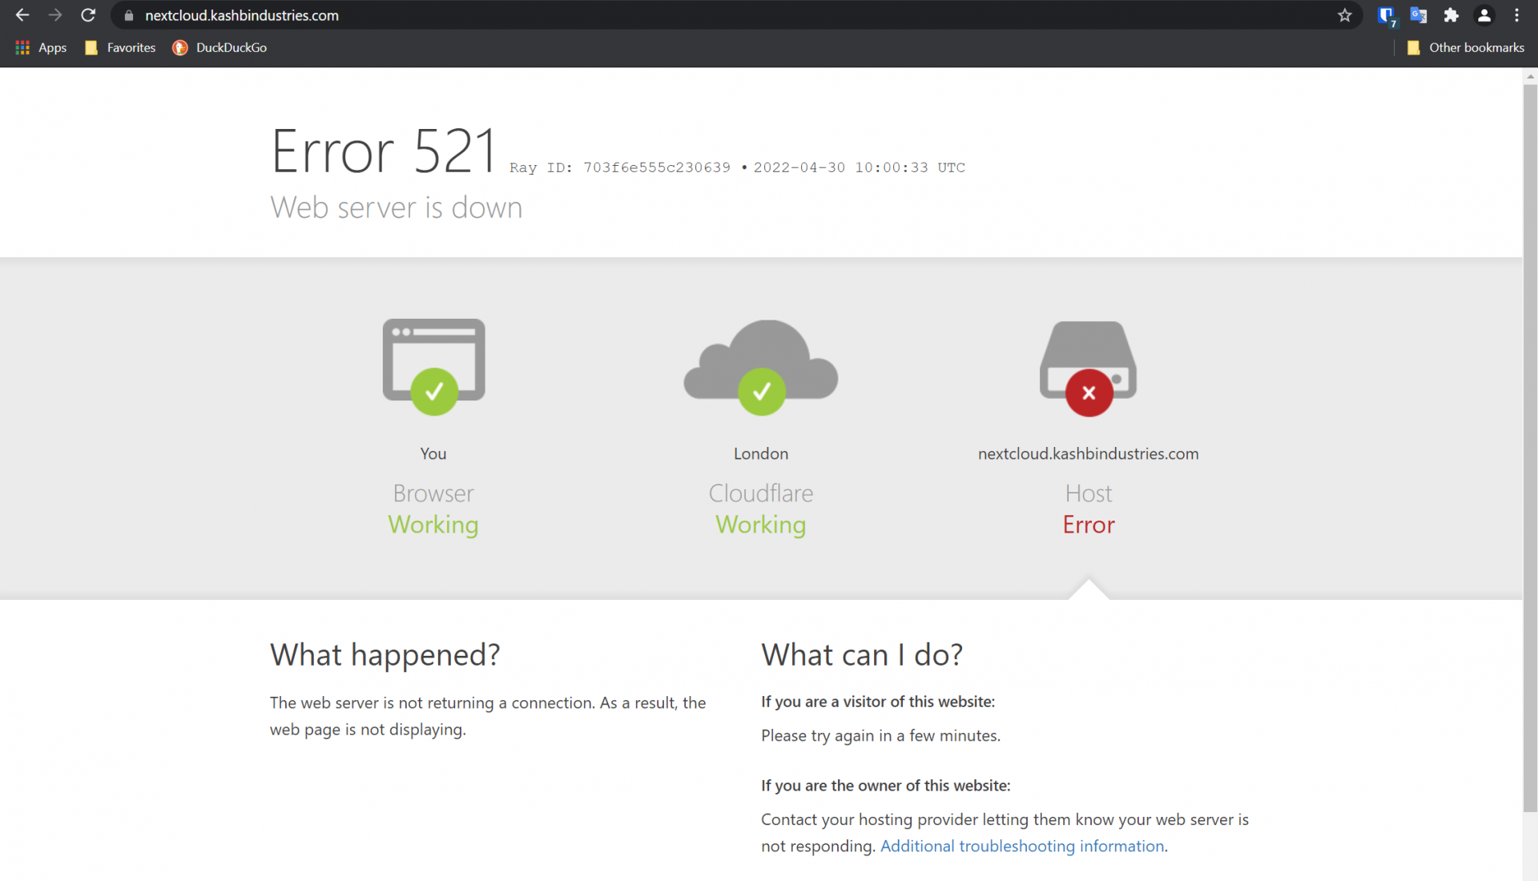Click the timestamp 2022-04-30 10:00:33 UTC
Screen dimensions: 1538x881
coord(859,167)
